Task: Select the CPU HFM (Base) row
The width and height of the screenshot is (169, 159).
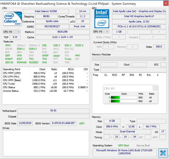Action: (45, 80)
